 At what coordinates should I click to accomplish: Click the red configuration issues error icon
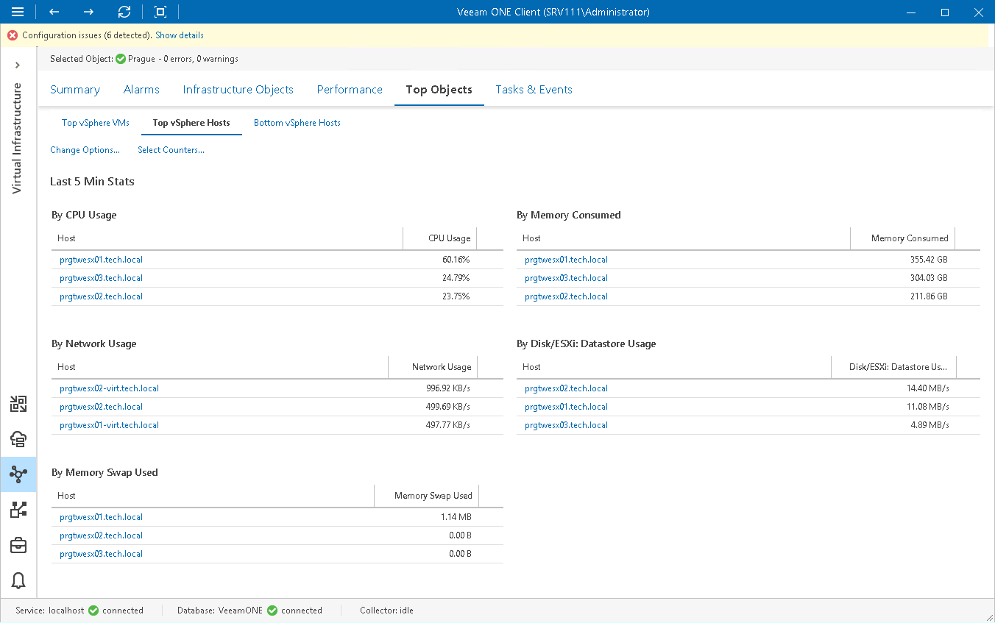click(x=13, y=35)
